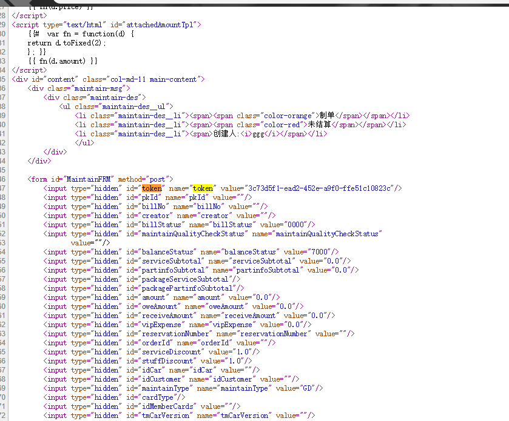509x421 pixels.
Task: Select the token value starting with 3c73d5f1
Action: [x=319, y=188]
